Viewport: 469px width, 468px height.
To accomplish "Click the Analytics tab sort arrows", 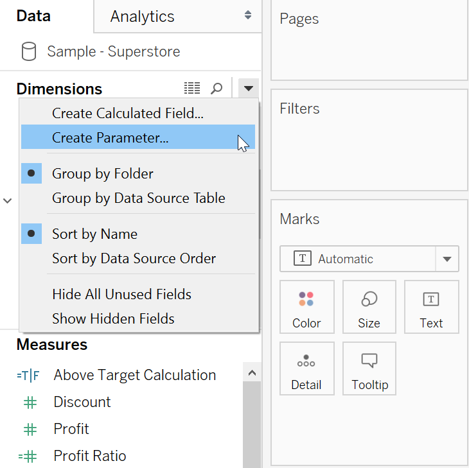I will pos(248,16).
